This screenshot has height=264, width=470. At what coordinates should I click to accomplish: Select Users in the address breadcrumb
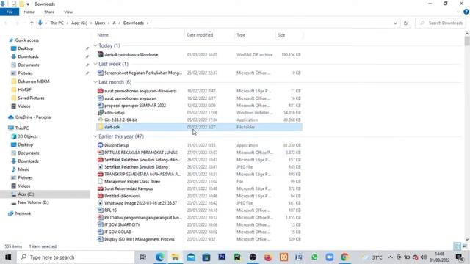(x=100, y=23)
